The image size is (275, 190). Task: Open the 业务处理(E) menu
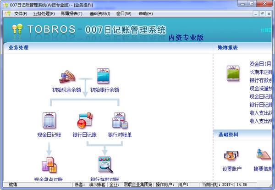[44, 13]
